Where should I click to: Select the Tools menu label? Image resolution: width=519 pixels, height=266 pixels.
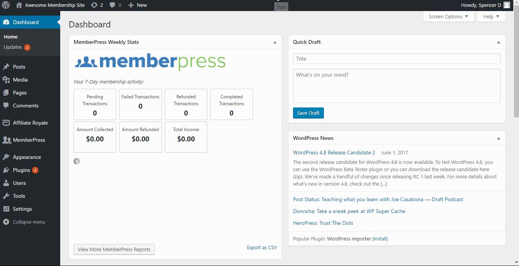19,196
